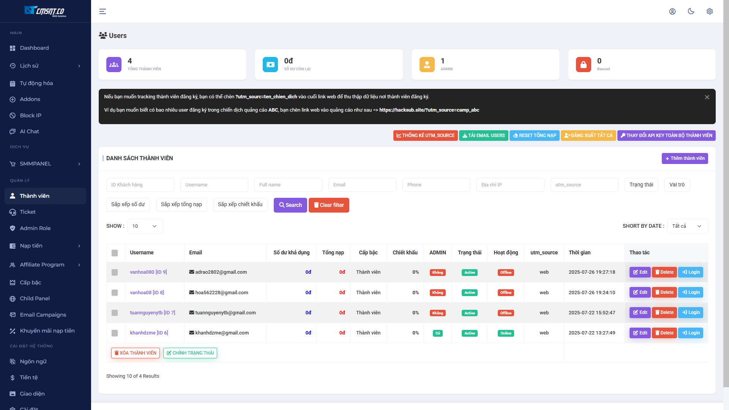Focus the Email filter field
729x410 pixels.
click(x=362, y=185)
